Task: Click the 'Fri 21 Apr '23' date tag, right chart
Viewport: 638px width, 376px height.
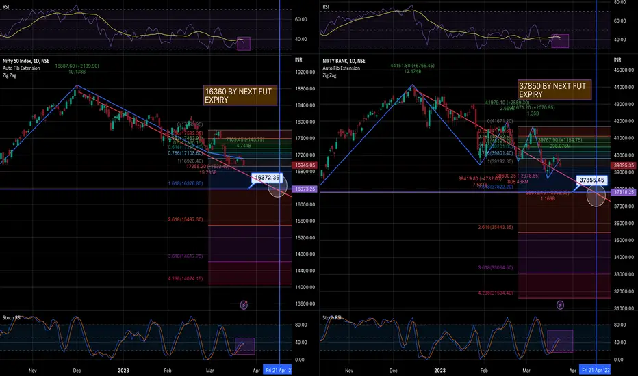Action: [x=596, y=371]
